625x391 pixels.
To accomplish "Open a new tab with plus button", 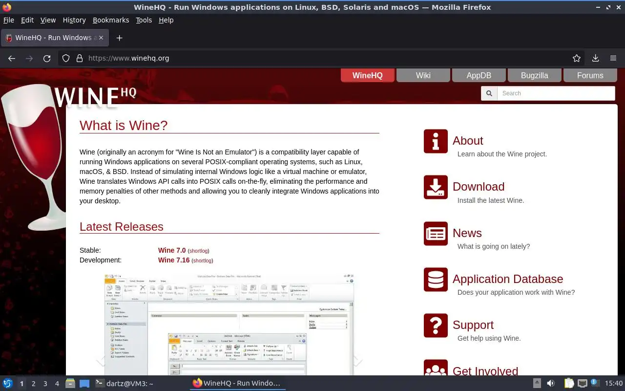I will coord(119,38).
